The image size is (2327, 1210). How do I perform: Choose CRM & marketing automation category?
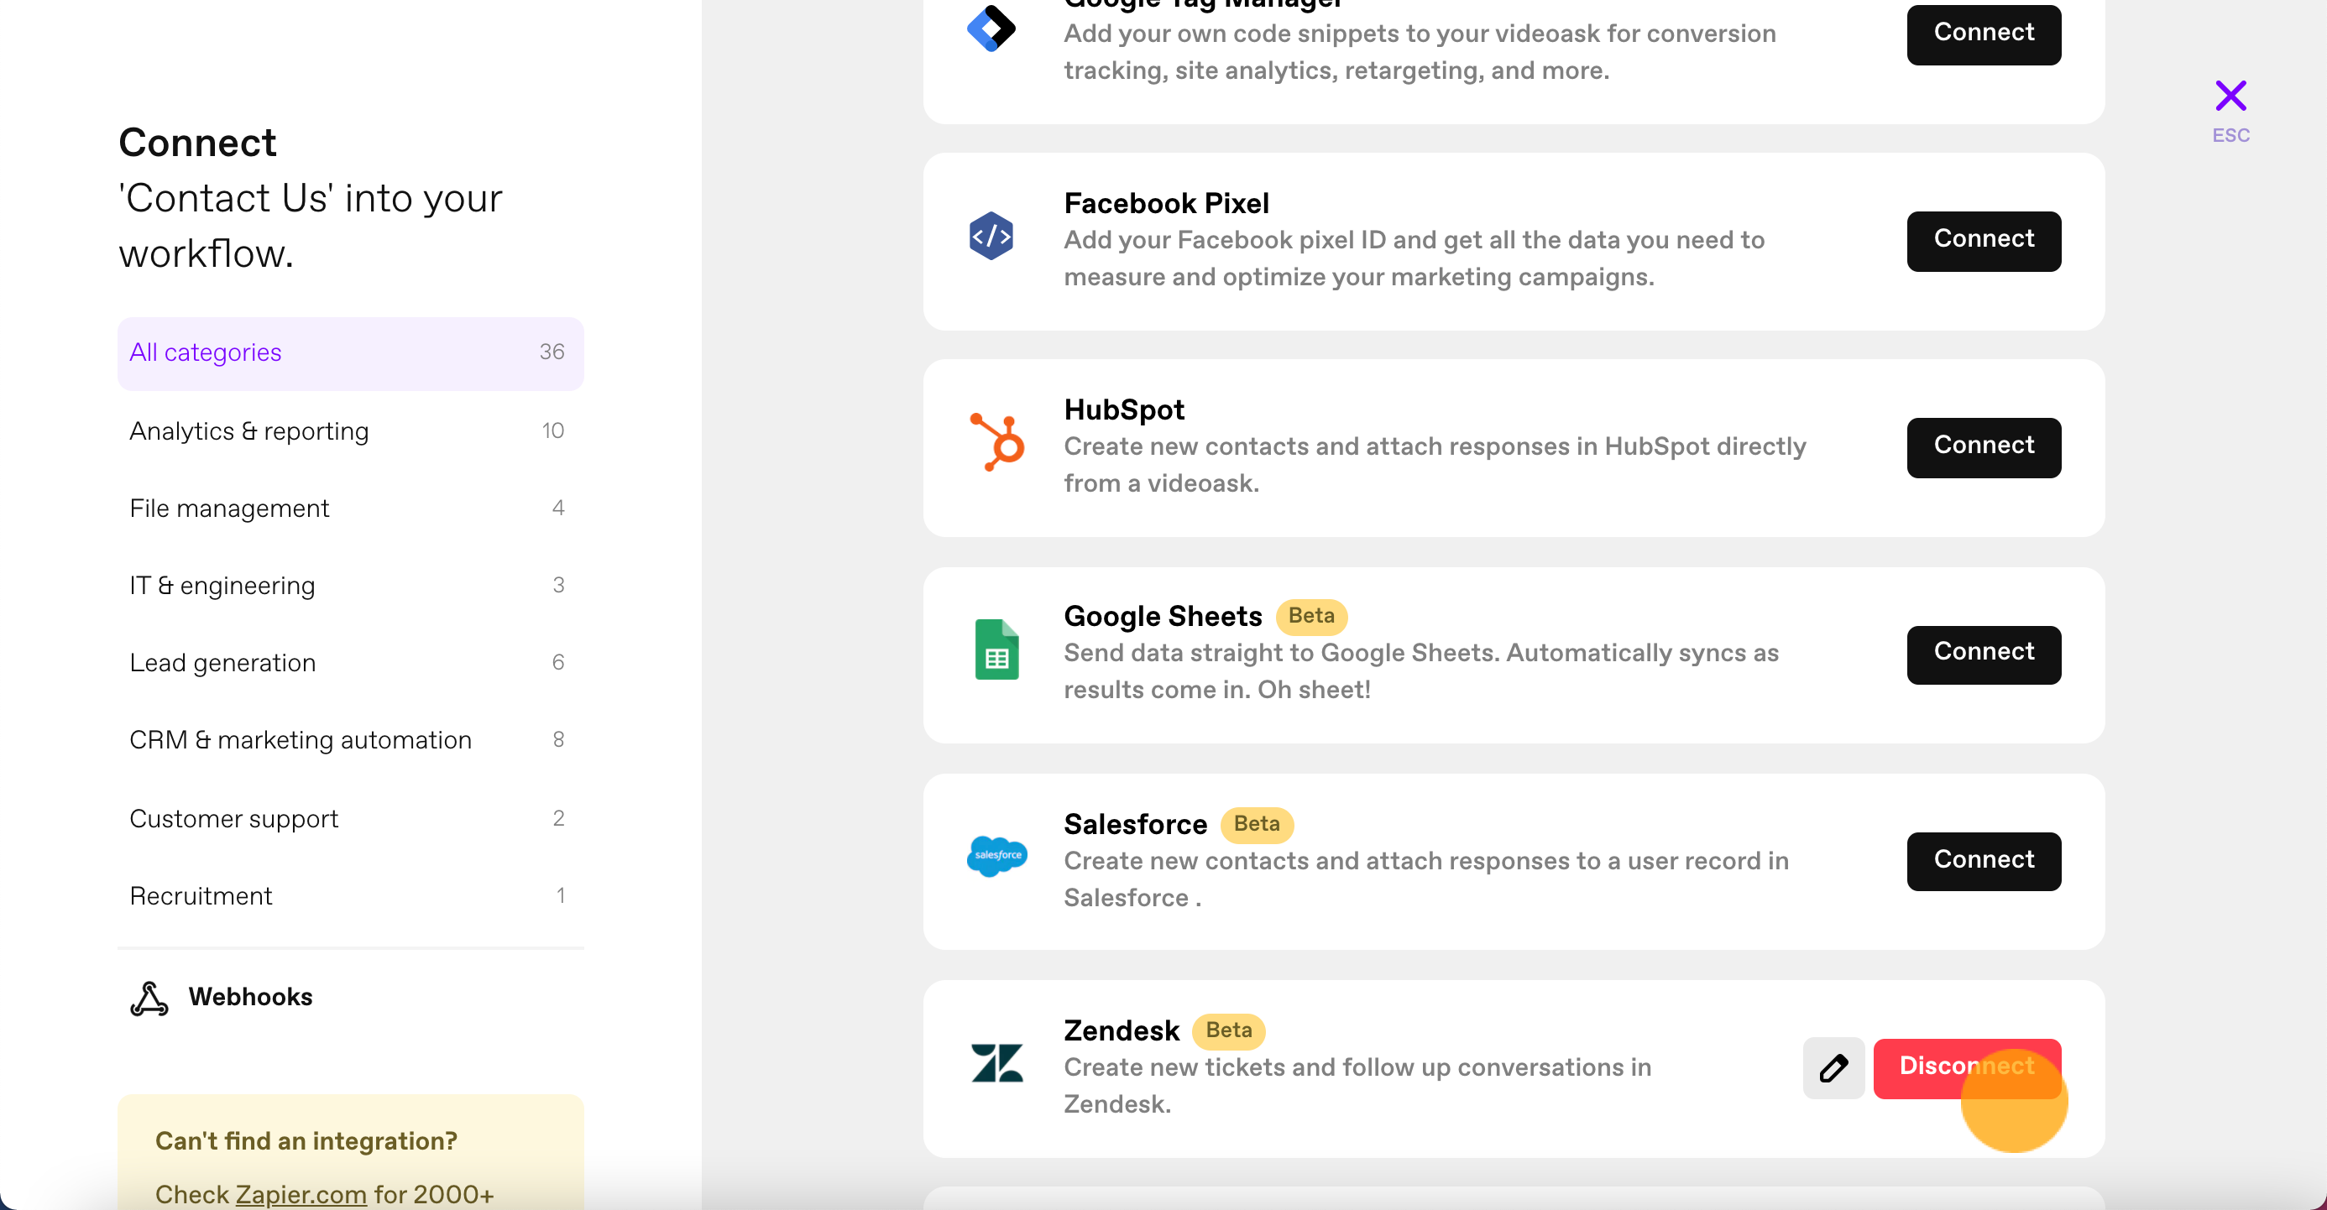tap(351, 740)
